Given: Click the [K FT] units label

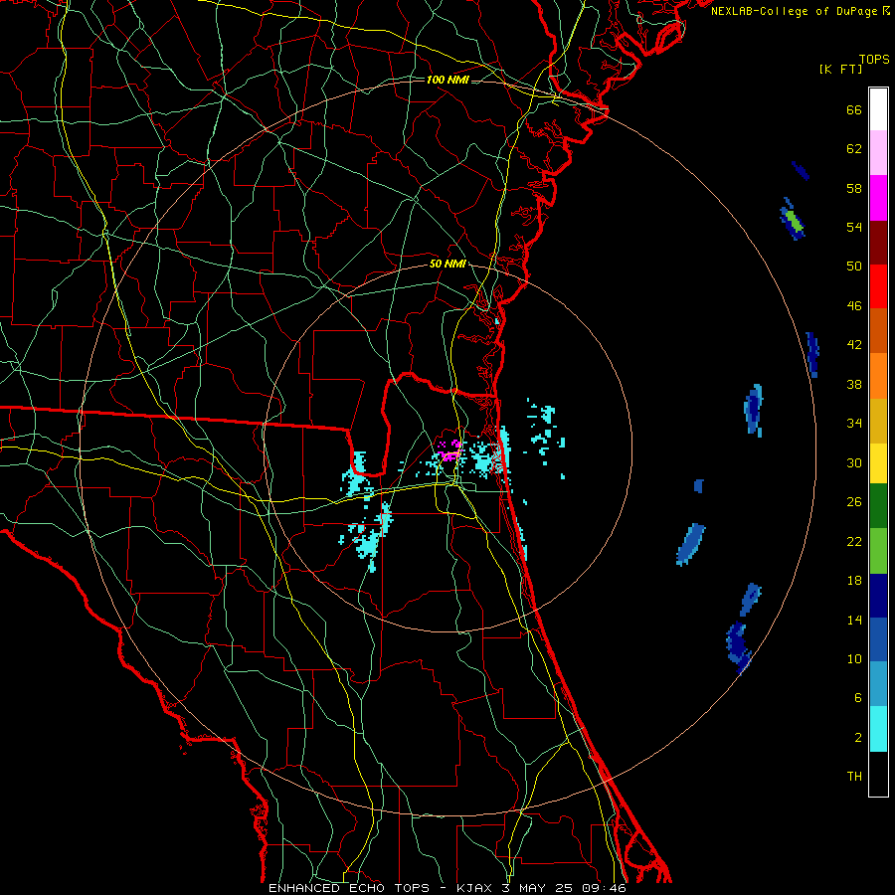Looking at the screenshot, I should coord(840,69).
